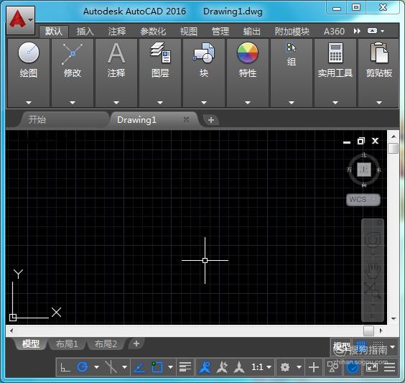Image resolution: width=405 pixels, height=383 pixels.
Task: Open the 剪贴板 (Clipboard) ribbon panel
Action: [x=379, y=73]
